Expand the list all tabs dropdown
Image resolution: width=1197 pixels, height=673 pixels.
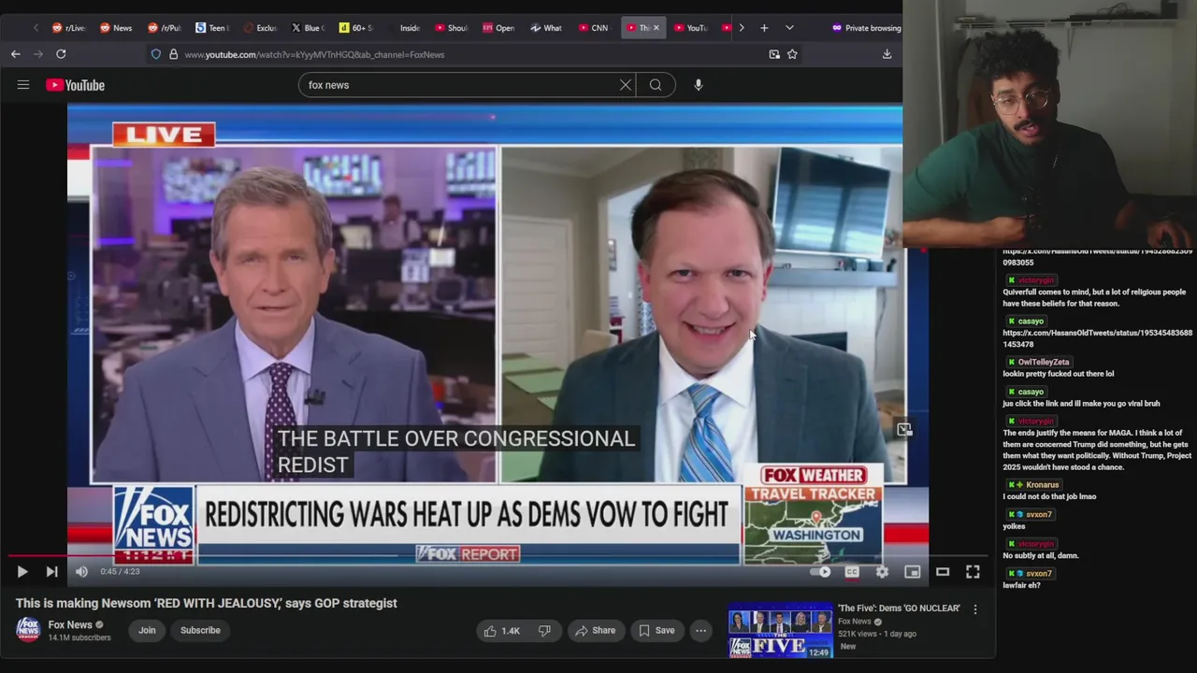point(789,28)
